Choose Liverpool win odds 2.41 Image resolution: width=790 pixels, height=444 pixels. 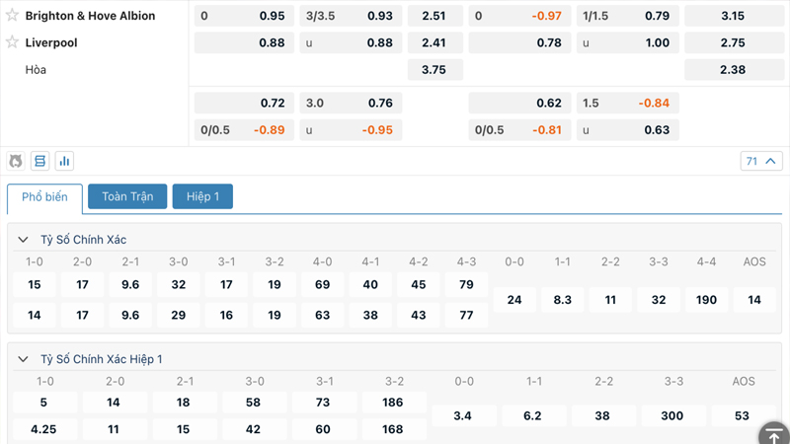[x=434, y=42]
